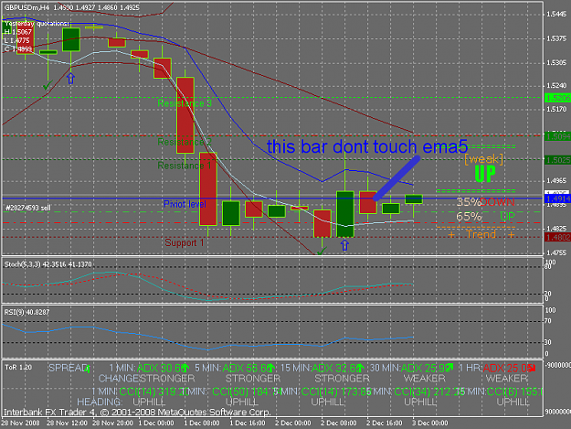Click the blue 1.4914 price tag

[x=557, y=198]
